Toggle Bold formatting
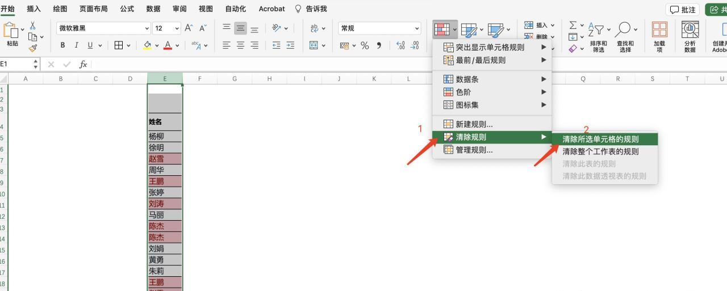The image size is (727, 291). (62, 45)
